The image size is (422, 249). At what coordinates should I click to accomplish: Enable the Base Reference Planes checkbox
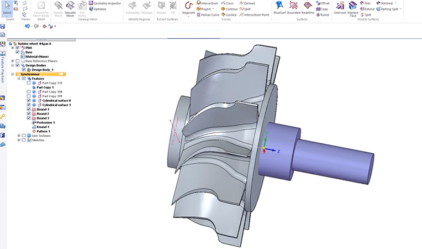[x=18, y=61]
